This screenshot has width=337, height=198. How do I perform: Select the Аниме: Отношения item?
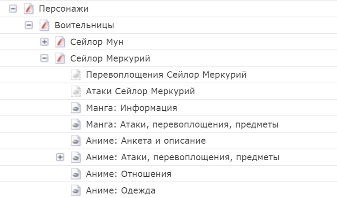pyautogui.click(x=128, y=174)
